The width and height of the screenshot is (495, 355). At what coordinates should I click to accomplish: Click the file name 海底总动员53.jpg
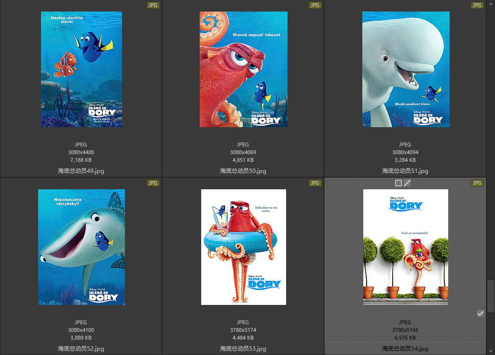243,349
